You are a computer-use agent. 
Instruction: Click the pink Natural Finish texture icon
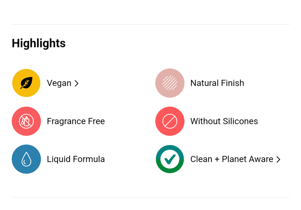170,83
